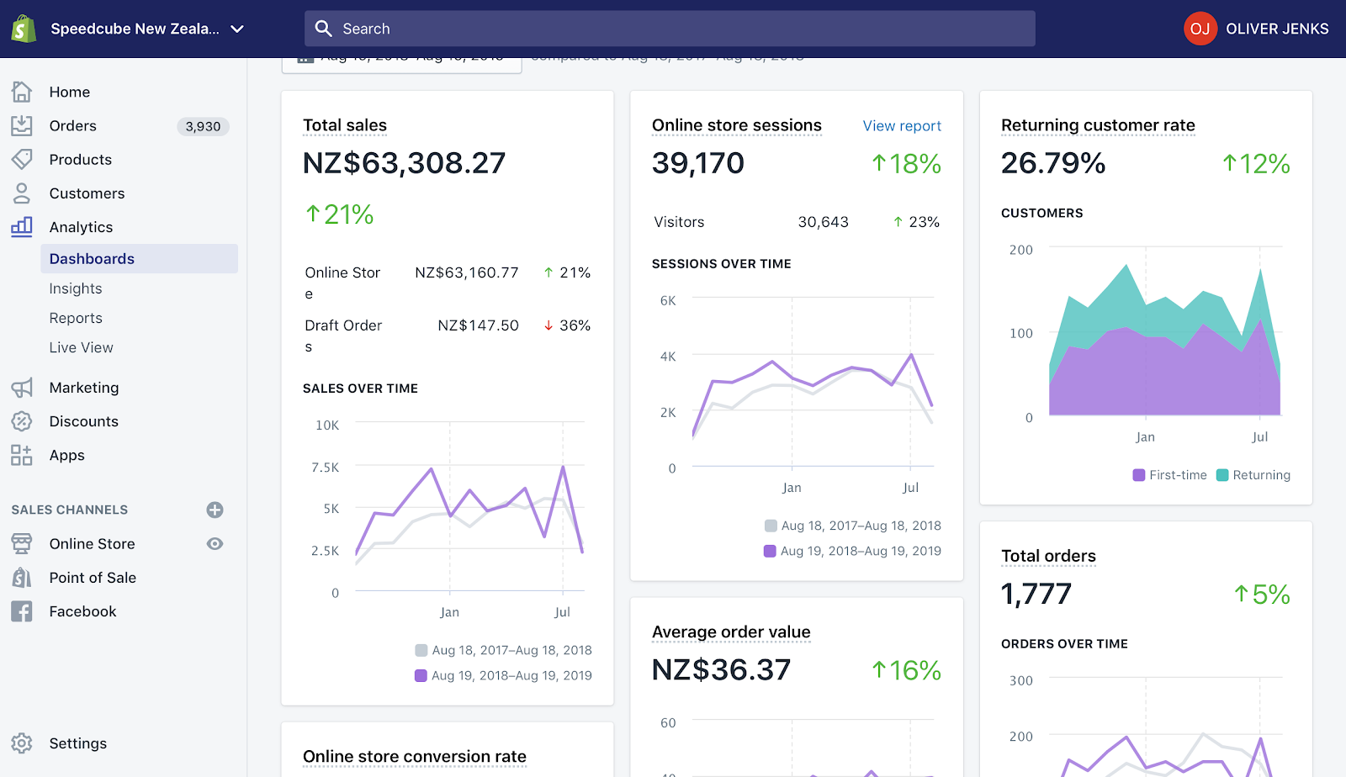The height and width of the screenshot is (777, 1346).
Task: Open the Live View menu item
Action: [x=82, y=347]
